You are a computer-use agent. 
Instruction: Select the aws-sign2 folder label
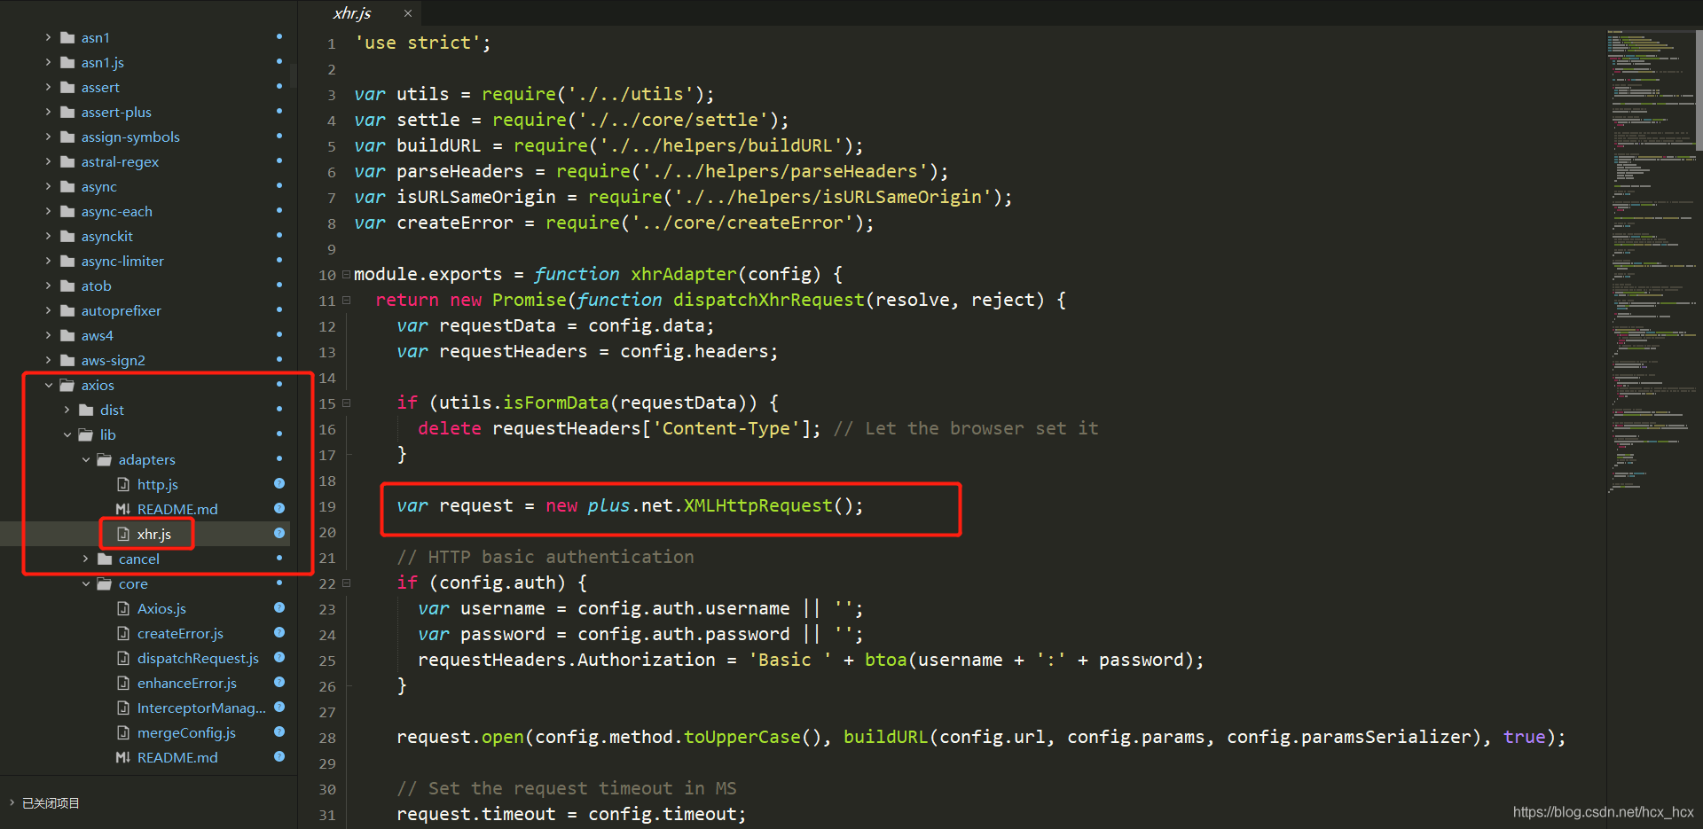click(x=114, y=360)
